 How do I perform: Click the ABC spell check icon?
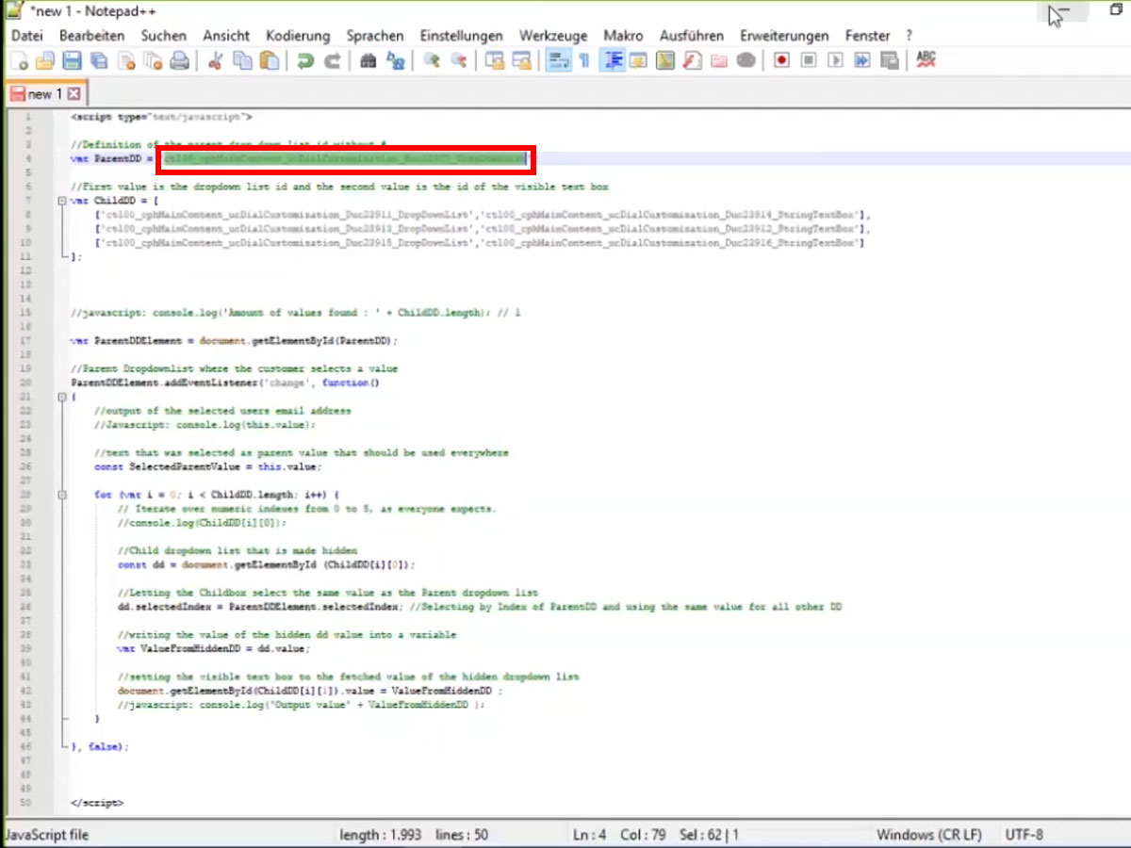point(926,61)
